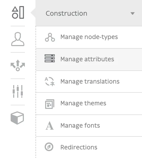Go to Manage translations
Image resolution: width=142 pixels, height=158 pixels.
click(89, 82)
